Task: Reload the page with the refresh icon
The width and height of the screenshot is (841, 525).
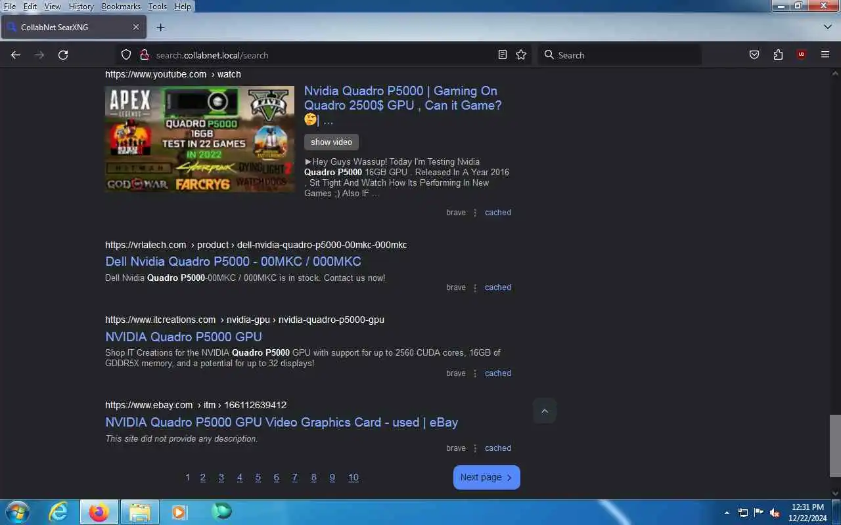Action: point(63,55)
